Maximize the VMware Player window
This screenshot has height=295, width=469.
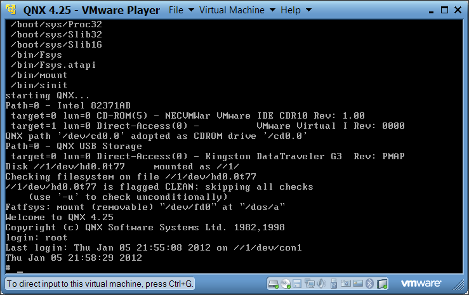coord(445,10)
